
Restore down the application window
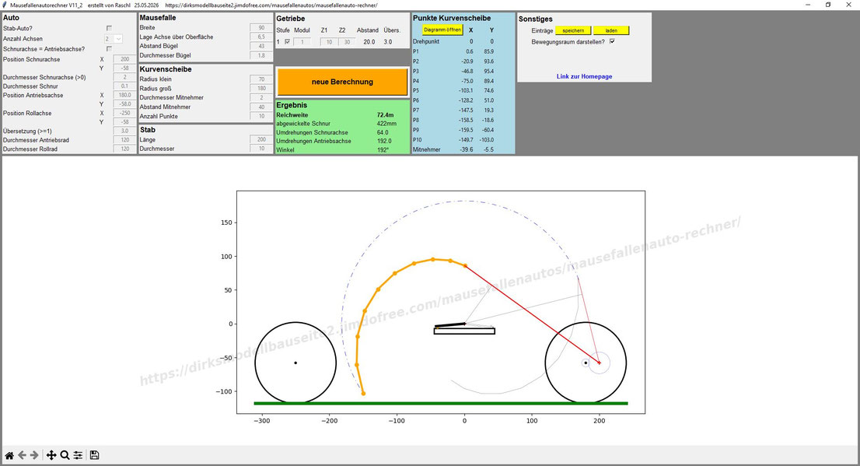coord(828,5)
